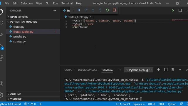Restart the debugger with green icon
The image size is (188, 106).
pyautogui.click(x=107, y=10)
